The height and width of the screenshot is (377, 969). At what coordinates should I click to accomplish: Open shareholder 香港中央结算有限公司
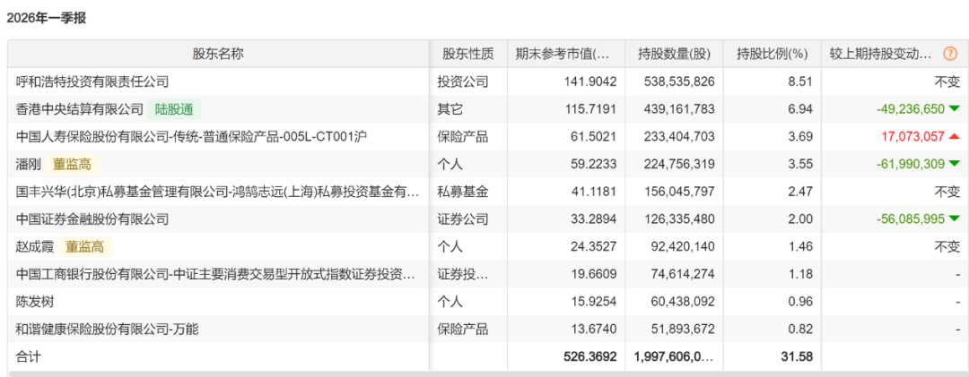80,110
